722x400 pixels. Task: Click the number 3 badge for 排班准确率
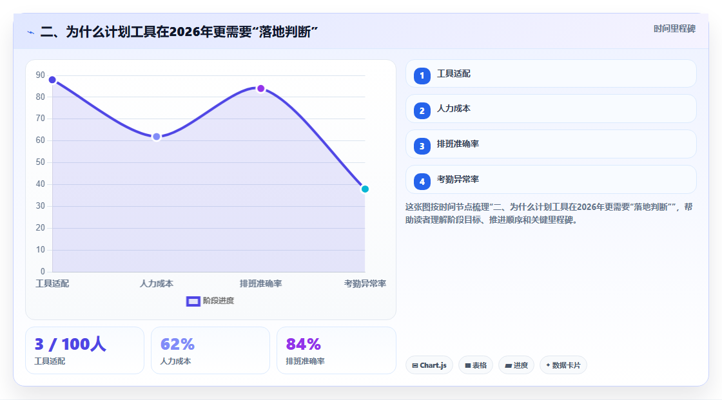pos(422,146)
